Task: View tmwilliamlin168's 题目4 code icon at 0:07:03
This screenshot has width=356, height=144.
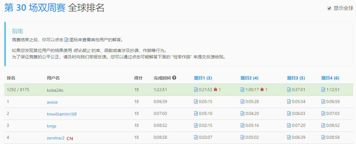Action: (323, 113)
